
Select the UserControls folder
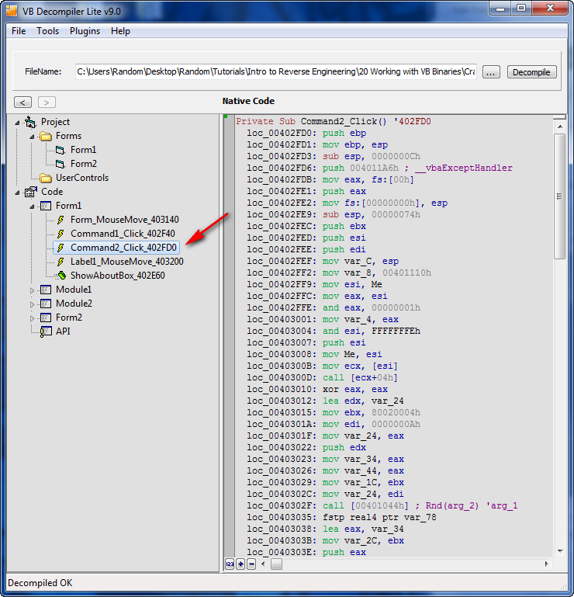click(x=82, y=178)
